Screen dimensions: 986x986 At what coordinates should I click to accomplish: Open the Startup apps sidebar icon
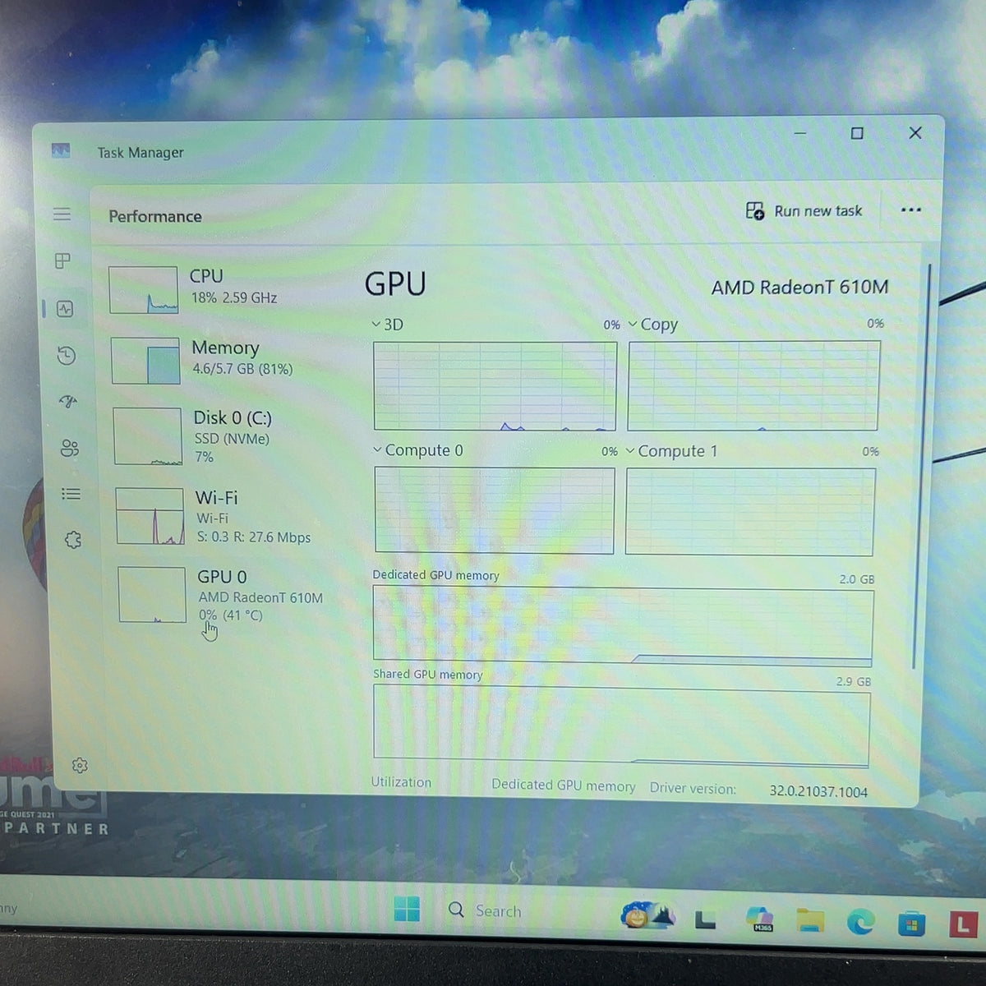tap(68, 402)
